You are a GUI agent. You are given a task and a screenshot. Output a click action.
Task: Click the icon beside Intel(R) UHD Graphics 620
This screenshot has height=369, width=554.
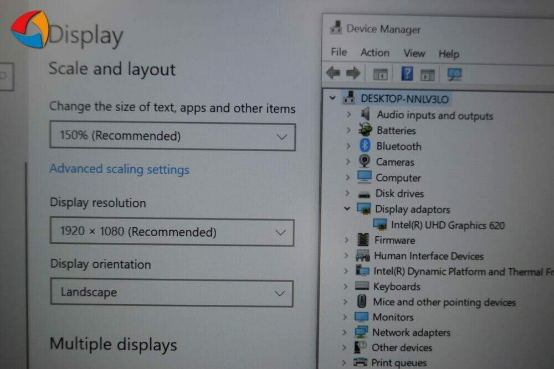(x=380, y=225)
